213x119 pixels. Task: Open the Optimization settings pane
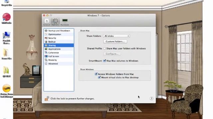click(59, 34)
